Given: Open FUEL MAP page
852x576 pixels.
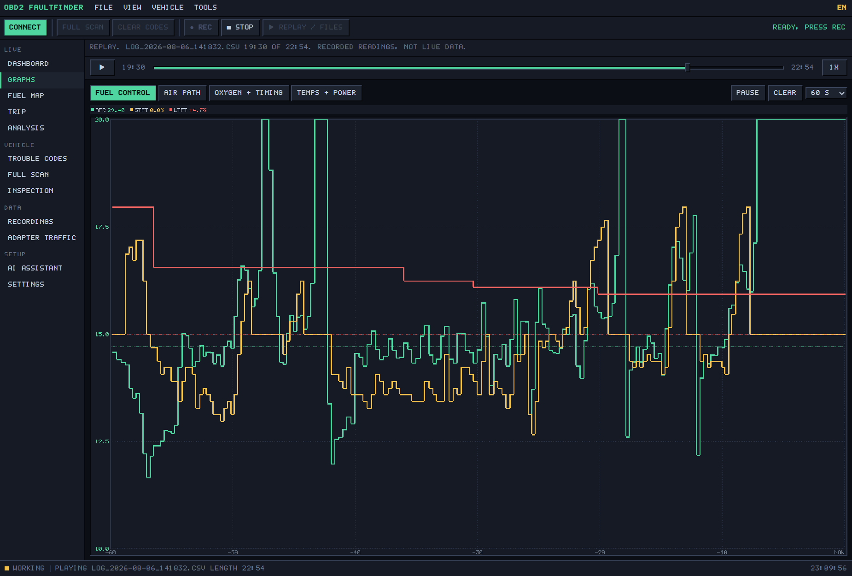Looking at the screenshot, I should (x=42, y=96).
